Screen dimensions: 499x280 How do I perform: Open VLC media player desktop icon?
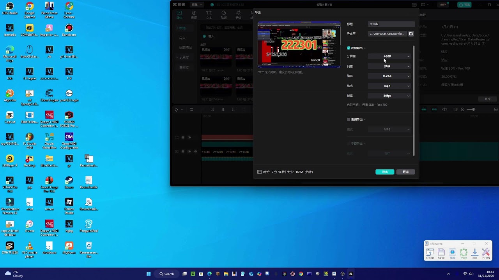(30, 250)
